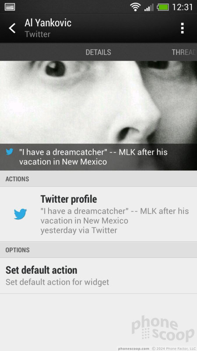Switch to the DETAILS tab

98,52
